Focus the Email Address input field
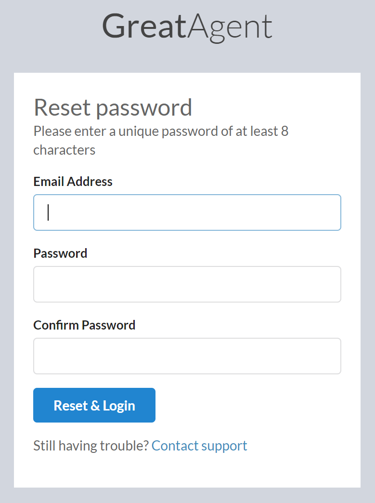 point(187,212)
